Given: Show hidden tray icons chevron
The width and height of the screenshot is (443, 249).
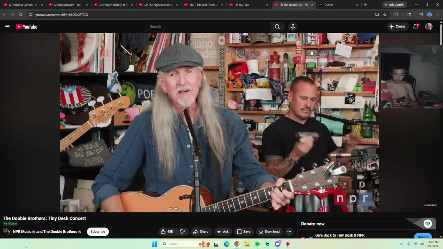Looking at the screenshot, I should pyautogui.click(x=401, y=244).
